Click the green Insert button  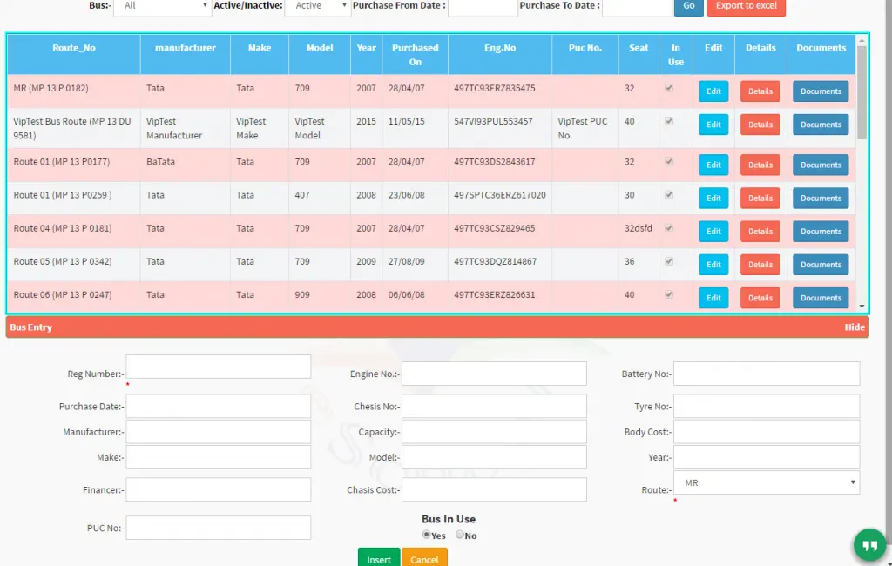pyautogui.click(x=379, y=558)
